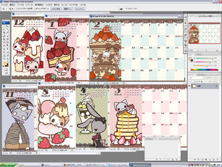The image size is (222, 167).
Task: Select the Lasso tool
Action: (4, 29)
